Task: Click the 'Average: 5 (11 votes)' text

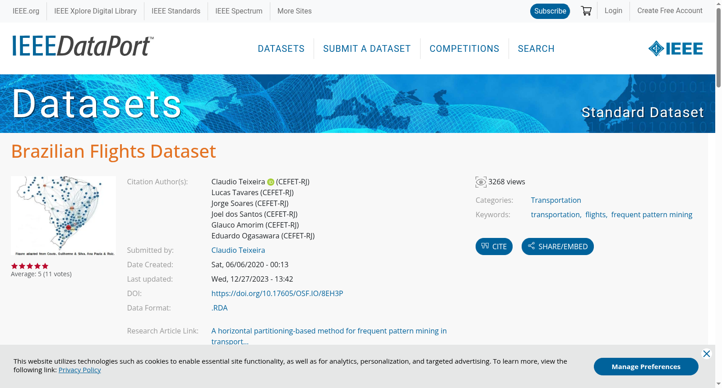Action: 41,274
